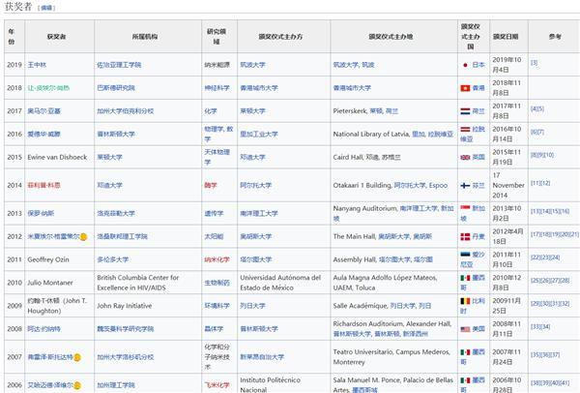
Task: Click the 年份 column header
Action: coord(12,37)
